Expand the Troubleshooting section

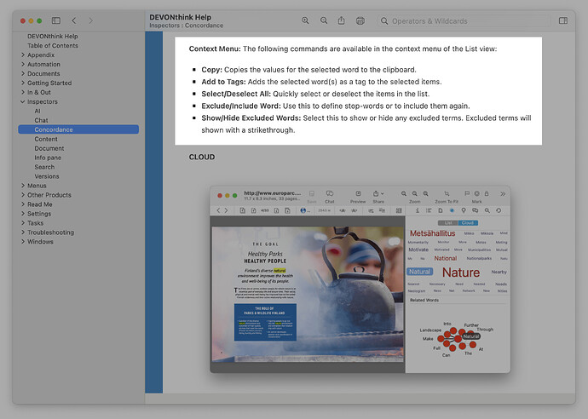coord(23,232)
